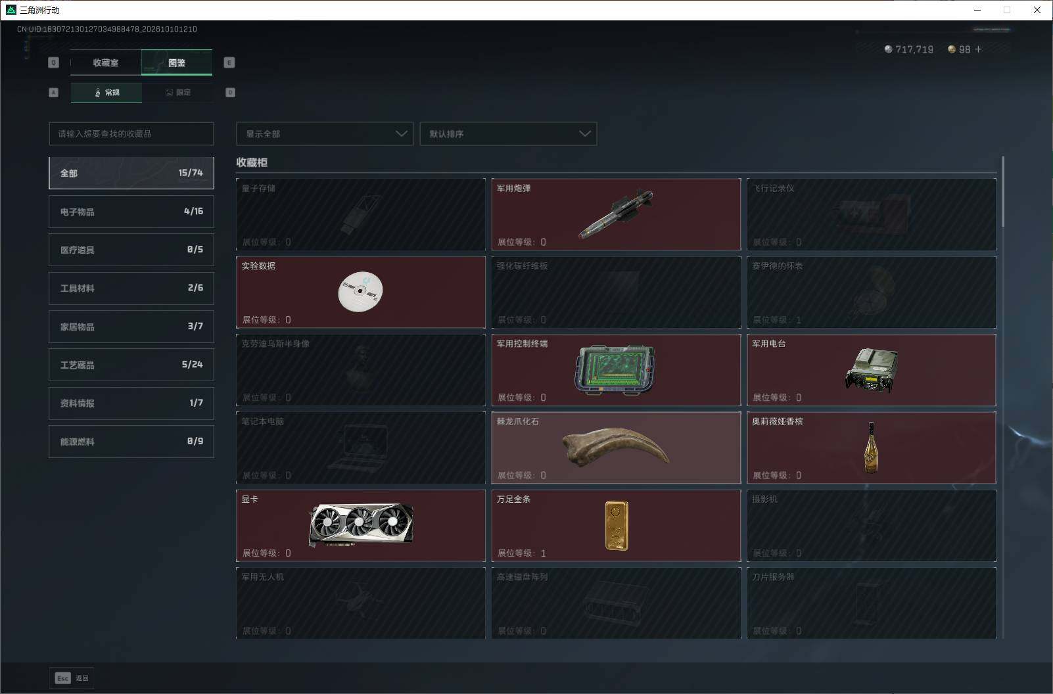
Task: Select the 全部 15/74 category
Action: coord(131,173)
